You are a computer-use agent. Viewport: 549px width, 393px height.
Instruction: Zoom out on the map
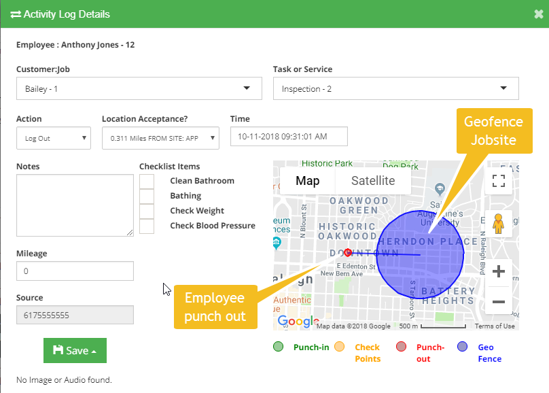coord(498,302)
